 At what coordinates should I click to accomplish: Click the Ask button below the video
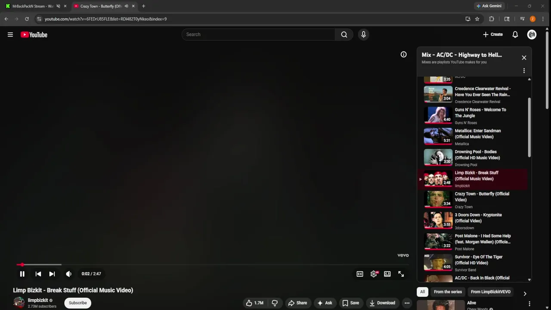coord(324,303)
